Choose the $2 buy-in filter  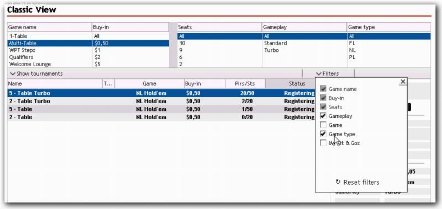131,57
